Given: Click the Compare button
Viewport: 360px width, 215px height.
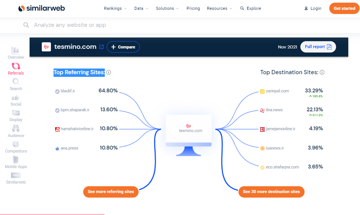Looking at the screenshot, I should 123,47.
